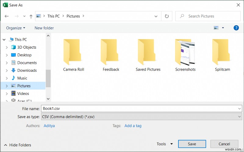
Task: Open the Save as type combo box
Action: point(142,117)
